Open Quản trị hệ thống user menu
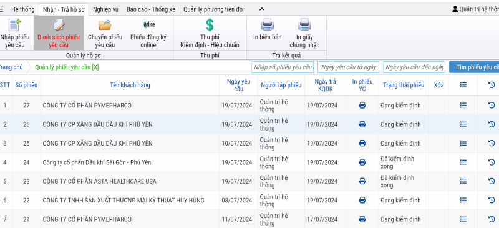Image resolution: width=499 pixels, height=228 pixels. point(475,9)
